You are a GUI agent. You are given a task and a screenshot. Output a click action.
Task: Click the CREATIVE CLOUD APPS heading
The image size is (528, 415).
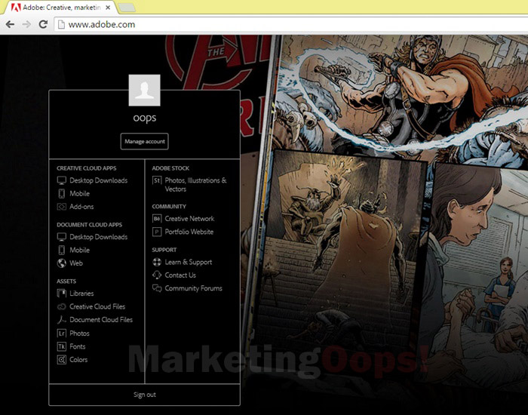(87, 168)
